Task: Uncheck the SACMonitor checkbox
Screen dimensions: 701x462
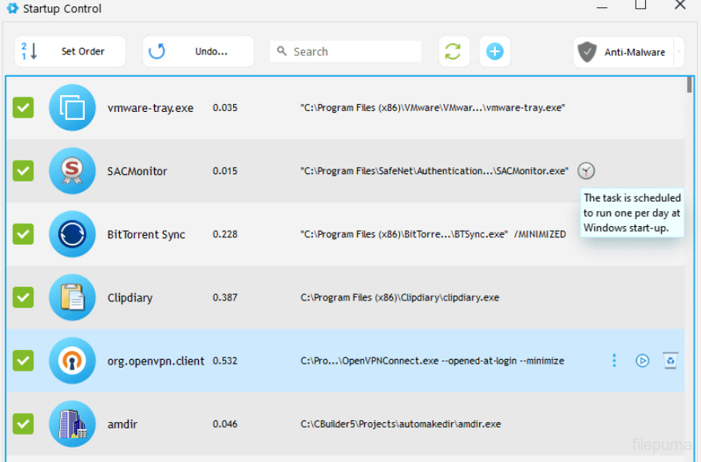Action: click(23, 171)
